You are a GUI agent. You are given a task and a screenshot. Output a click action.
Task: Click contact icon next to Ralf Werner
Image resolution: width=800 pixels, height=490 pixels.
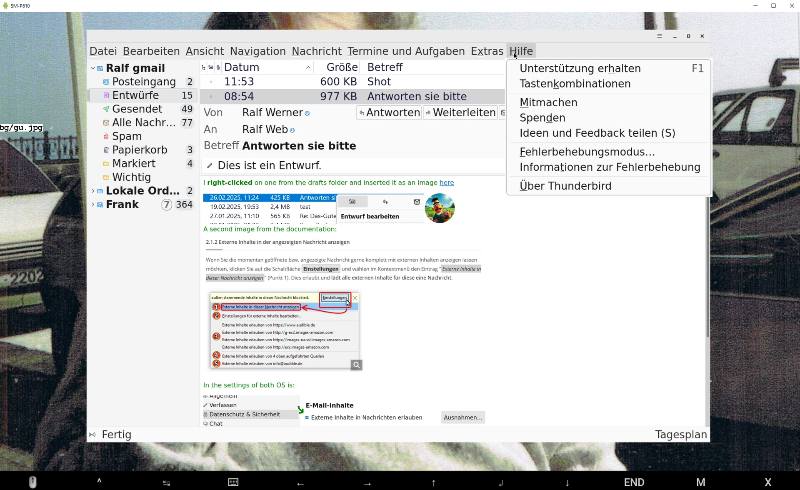[x=307, y=113]
